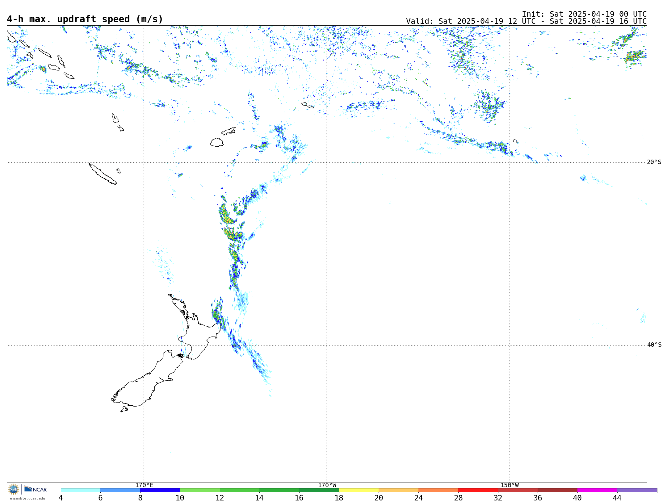Select the light blue 6-8 color swatch
The image size is (667, 502).
coord(120,490)
